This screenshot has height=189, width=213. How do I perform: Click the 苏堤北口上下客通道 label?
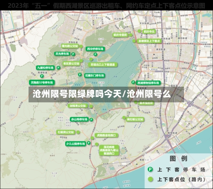(x=103, y=65)
